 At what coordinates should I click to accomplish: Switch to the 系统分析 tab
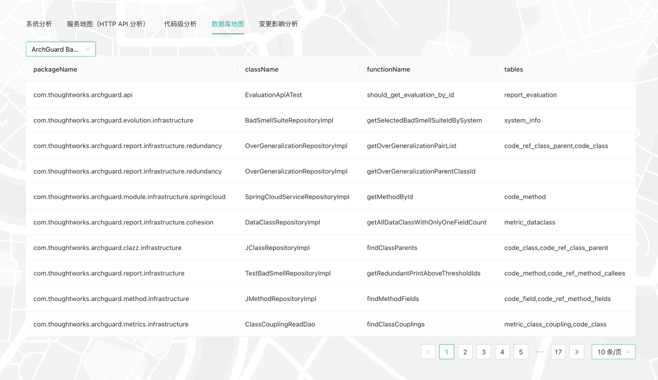pyautogui.click(x=39, y=24)
